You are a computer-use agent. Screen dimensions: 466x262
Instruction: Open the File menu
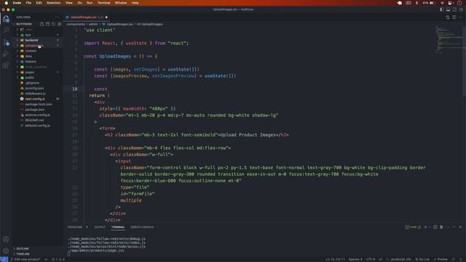[28, 3]
